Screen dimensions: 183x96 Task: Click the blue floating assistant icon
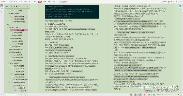(180, 6)
